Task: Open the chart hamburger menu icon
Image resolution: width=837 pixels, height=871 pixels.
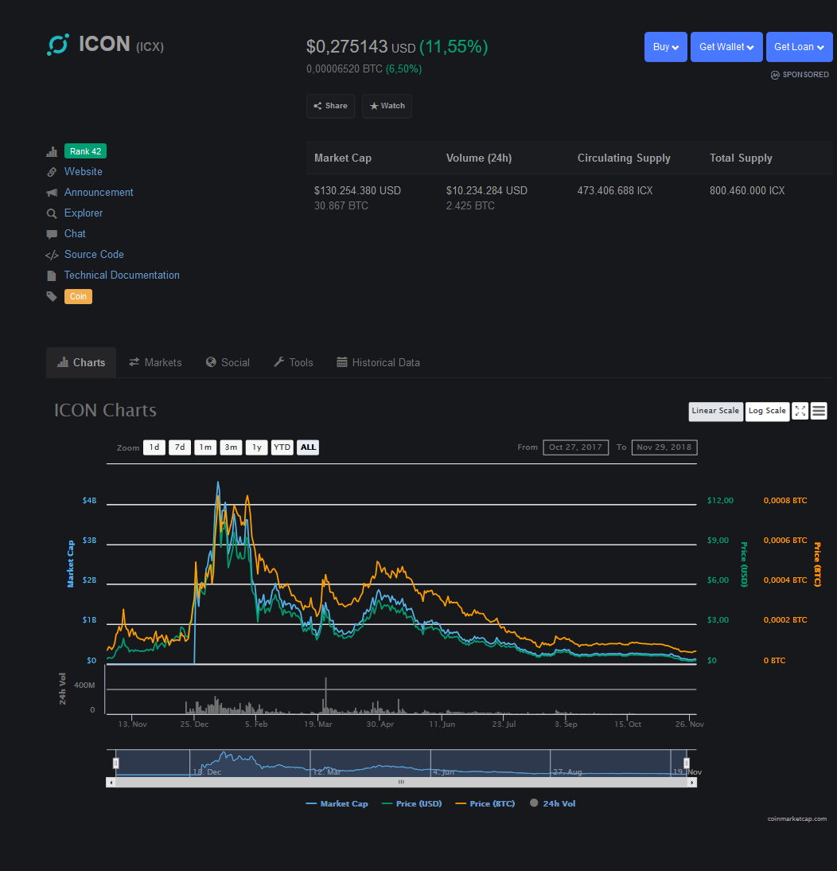Action: click(819, 411)
